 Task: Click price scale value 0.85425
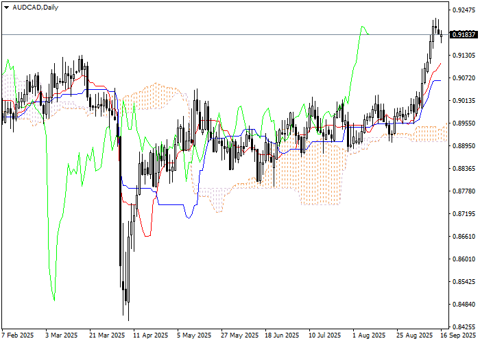(464, 282)
